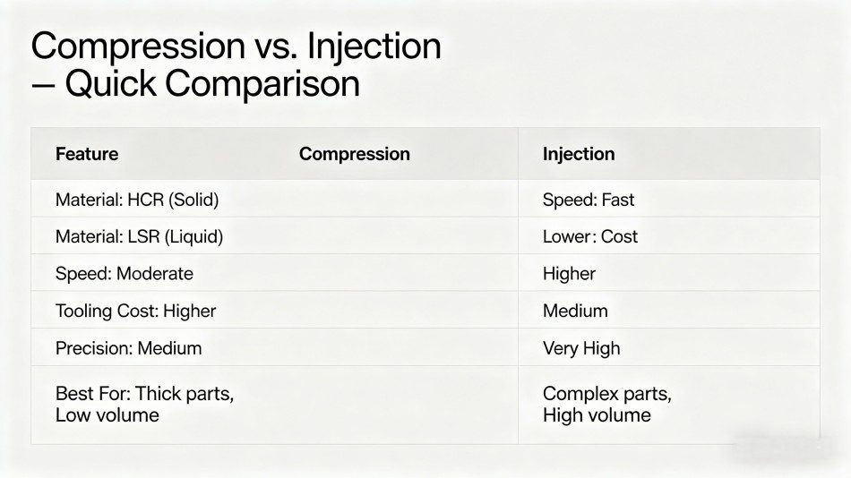Select the "Speed: Moderate" cell
This screenshot has height=478, width=851.
125,273
